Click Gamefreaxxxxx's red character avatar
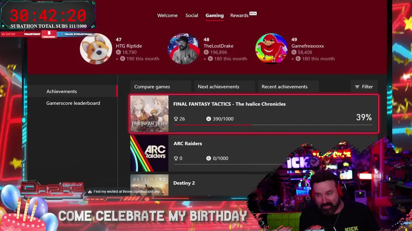 click(x=271, y=49)
